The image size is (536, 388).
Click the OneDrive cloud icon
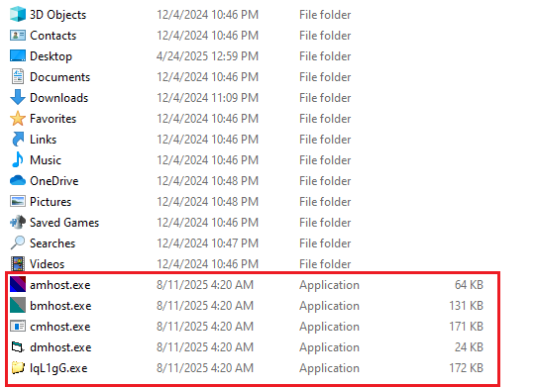pyautogui.click(x=18, y=180)
